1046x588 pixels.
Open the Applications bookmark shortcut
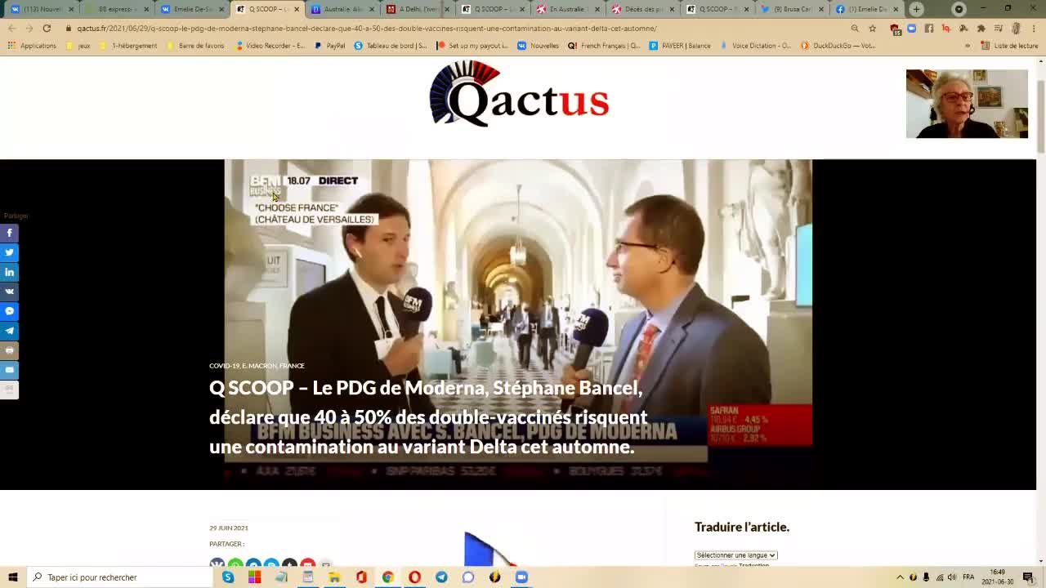point(31,46)
